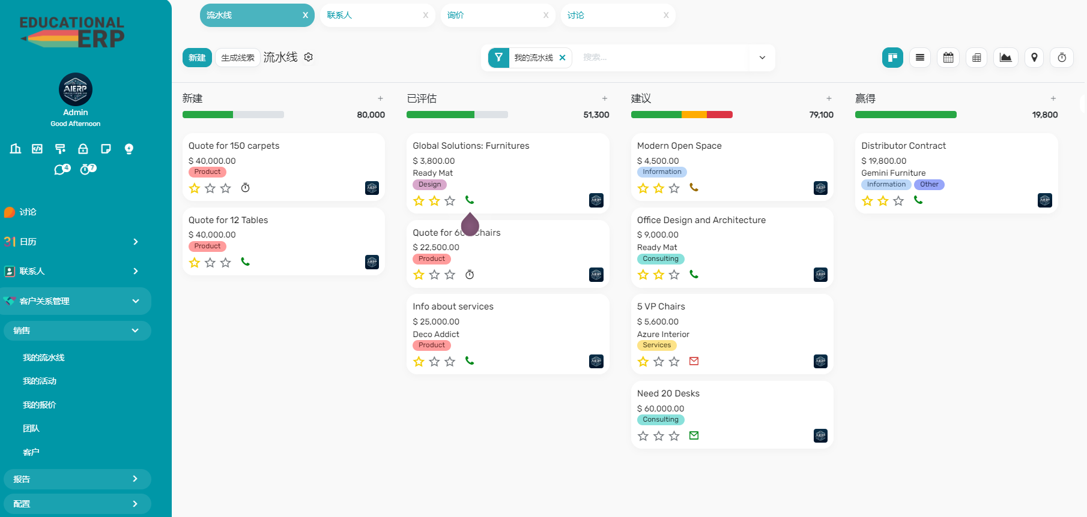Image resolution: width=1087 pixels, height=517 pixels.
Task: Open pipeline settings gear icon
Action: coord(309,57)
